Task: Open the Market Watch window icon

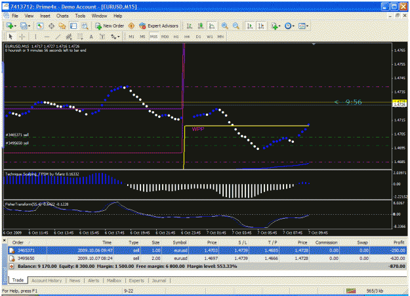Action: 40,26
